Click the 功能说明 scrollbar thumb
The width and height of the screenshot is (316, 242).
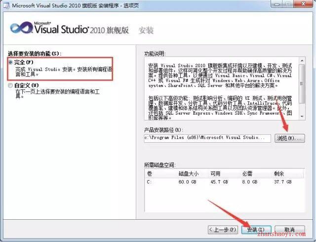click(302, 83)
